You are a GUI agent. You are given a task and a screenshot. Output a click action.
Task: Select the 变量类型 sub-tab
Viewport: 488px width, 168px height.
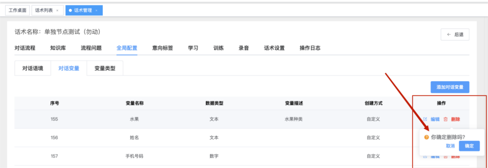click(x=105, y=68)
